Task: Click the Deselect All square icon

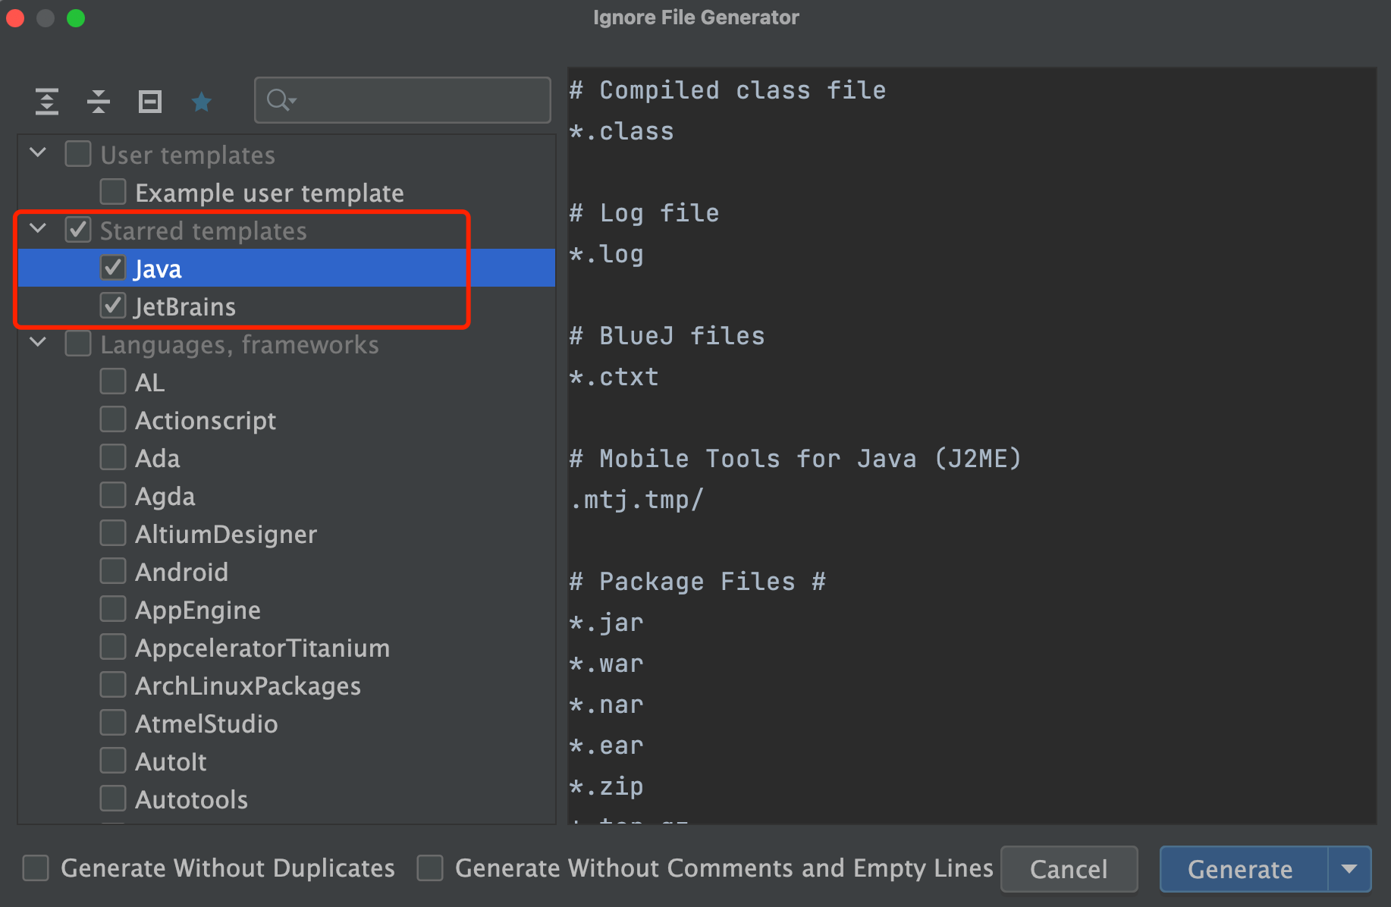Action: coord(150,101)
